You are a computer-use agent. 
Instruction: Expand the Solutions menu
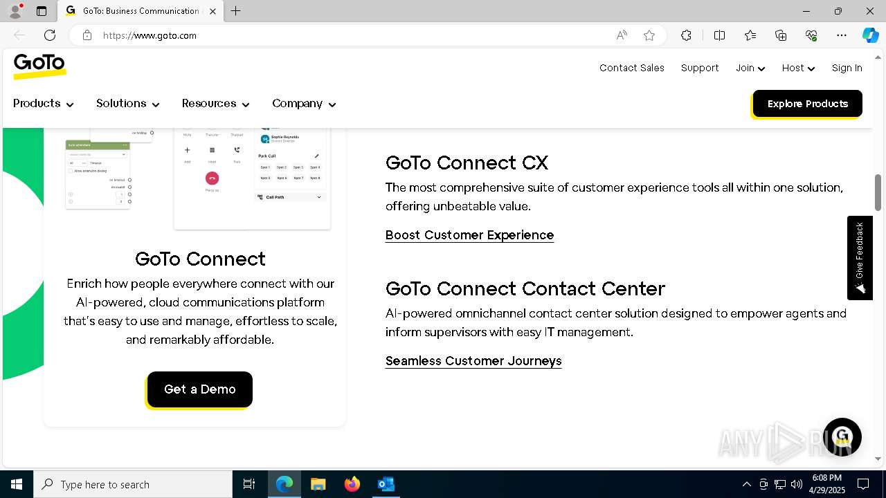(128, 104)
